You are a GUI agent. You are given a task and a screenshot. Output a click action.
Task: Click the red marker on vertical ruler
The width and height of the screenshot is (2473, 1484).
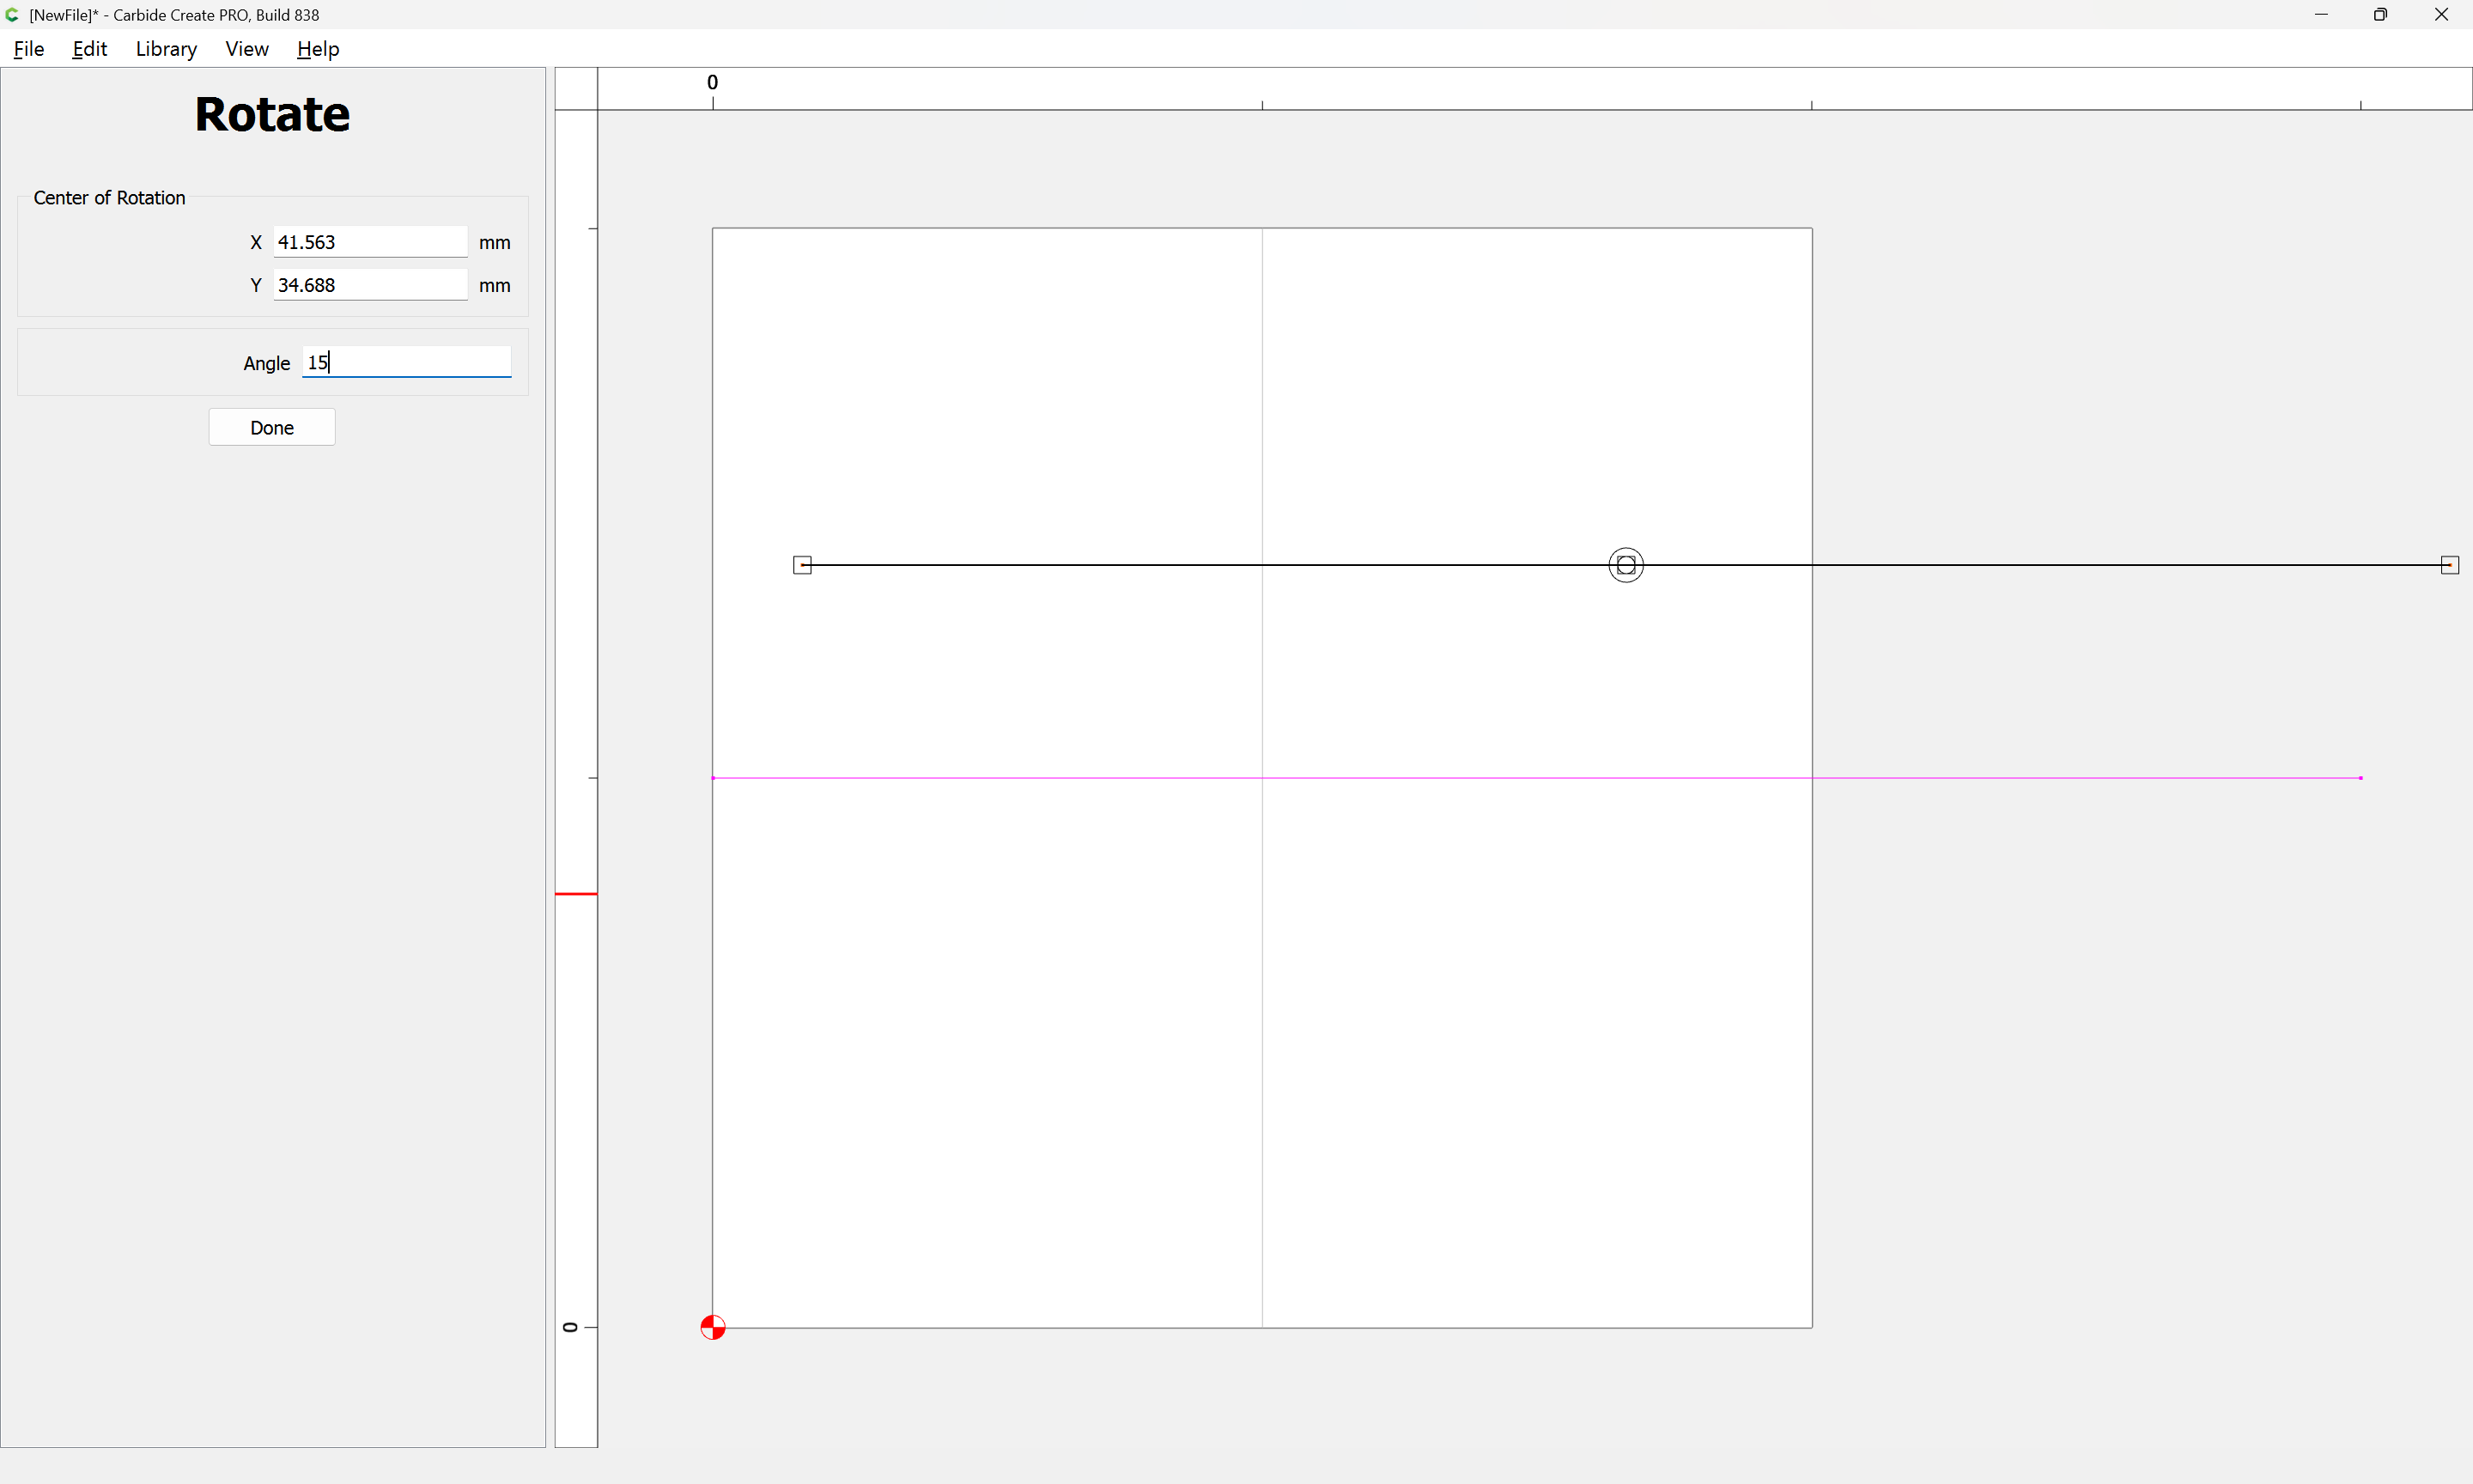tap(576, 893)
